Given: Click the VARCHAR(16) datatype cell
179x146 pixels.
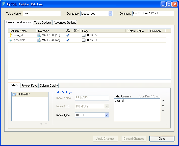Looking at the screenshot, I should (x=51, y=35).
